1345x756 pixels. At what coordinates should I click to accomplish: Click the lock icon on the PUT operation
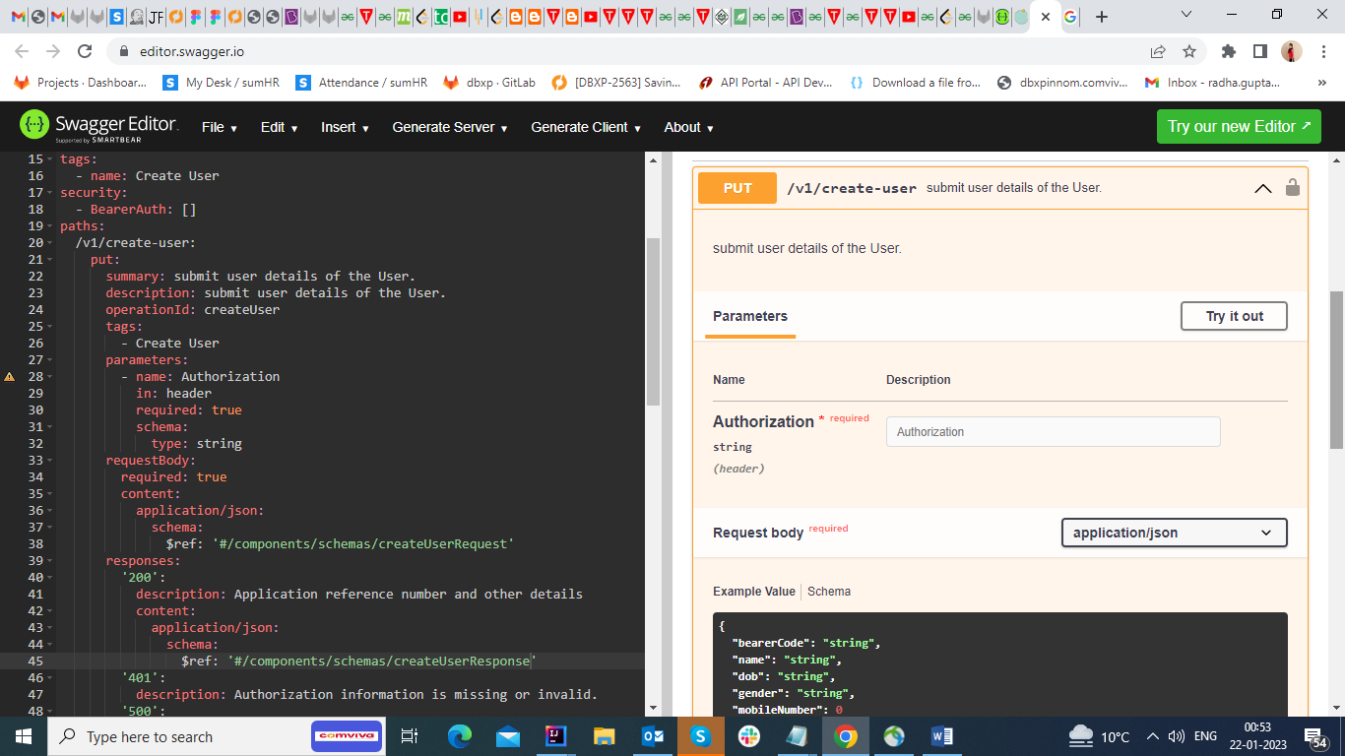point(1293,188)
